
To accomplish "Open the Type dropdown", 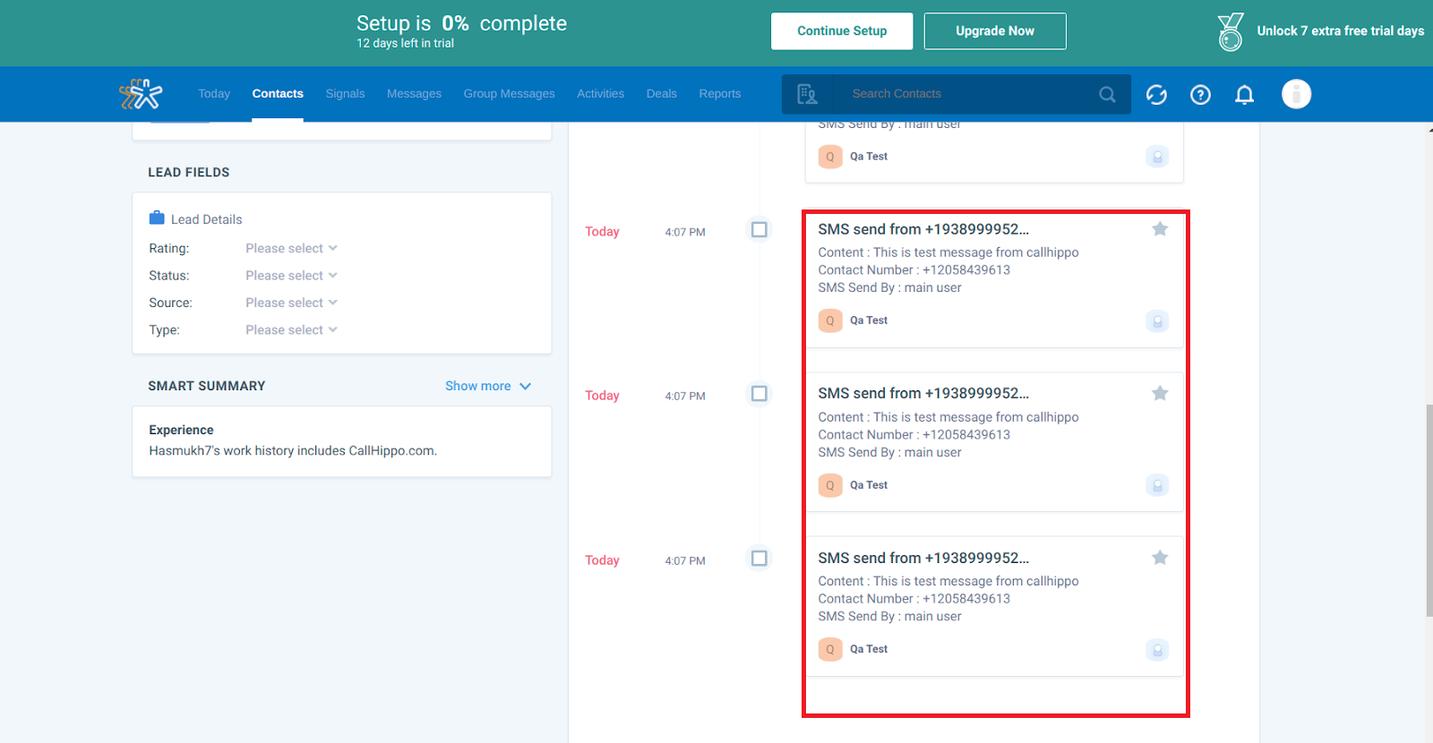I will (x=291, y=330).
